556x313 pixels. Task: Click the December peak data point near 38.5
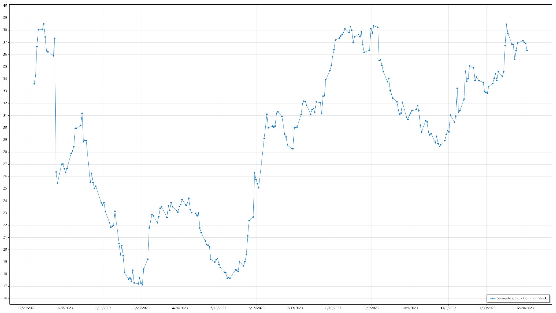pos(506,24)
